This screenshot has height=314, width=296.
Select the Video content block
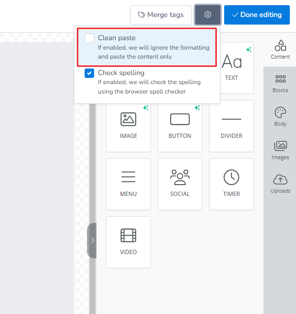click(128, 242)
